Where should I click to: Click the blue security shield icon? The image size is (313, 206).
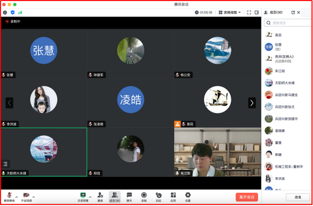(x=13, y=12)
